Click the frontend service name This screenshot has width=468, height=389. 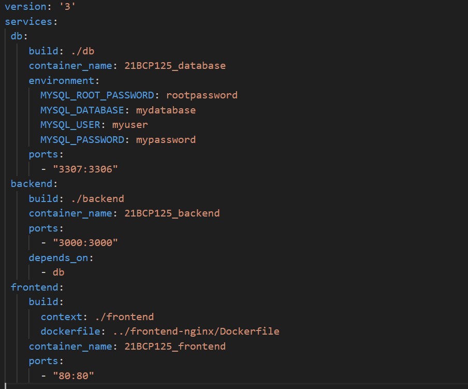pos(33,287)
